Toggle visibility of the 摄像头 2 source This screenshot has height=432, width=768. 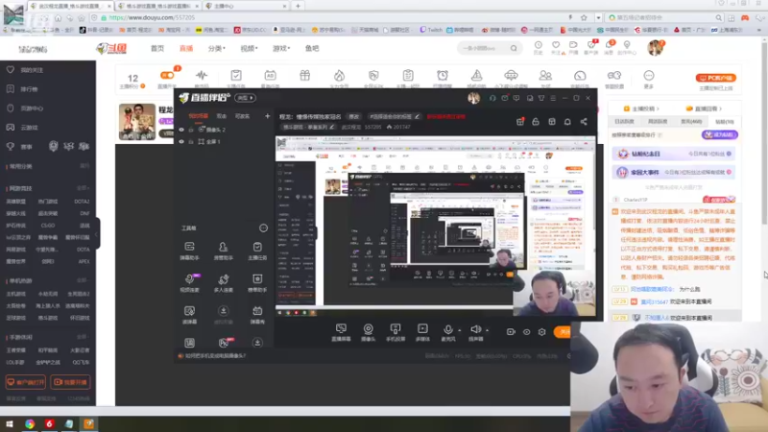[x=181, y=130]
